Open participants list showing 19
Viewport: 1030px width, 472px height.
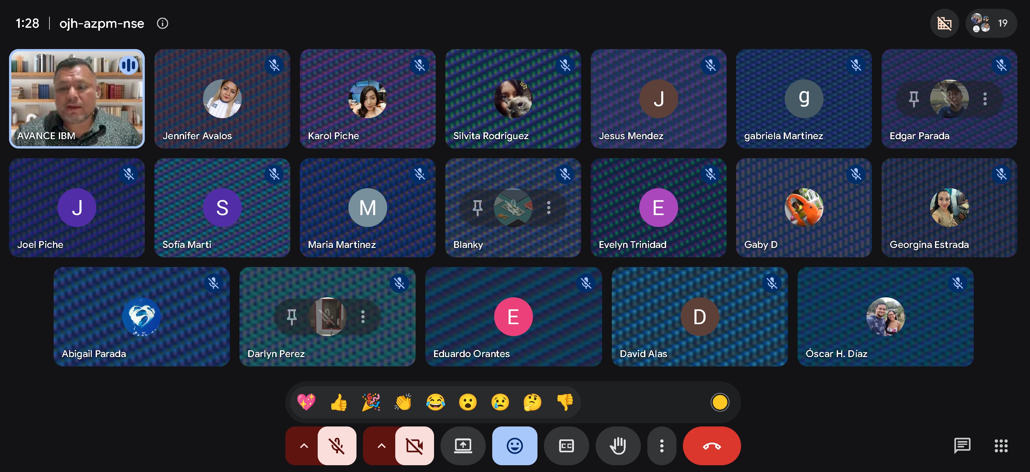(991, 23)
